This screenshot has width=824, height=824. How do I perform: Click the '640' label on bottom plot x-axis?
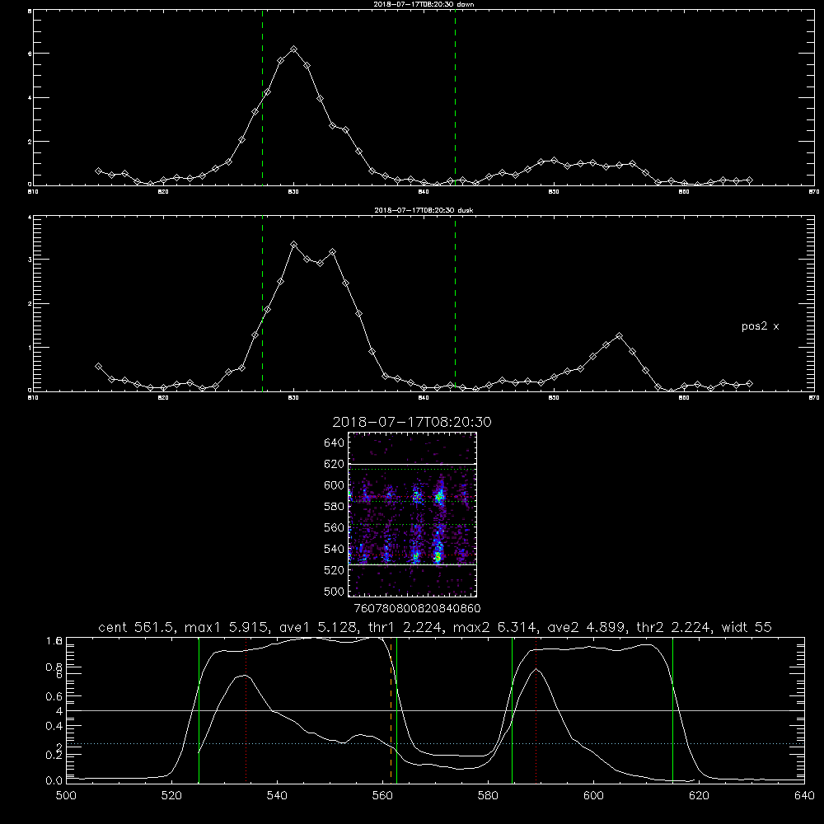804,796
